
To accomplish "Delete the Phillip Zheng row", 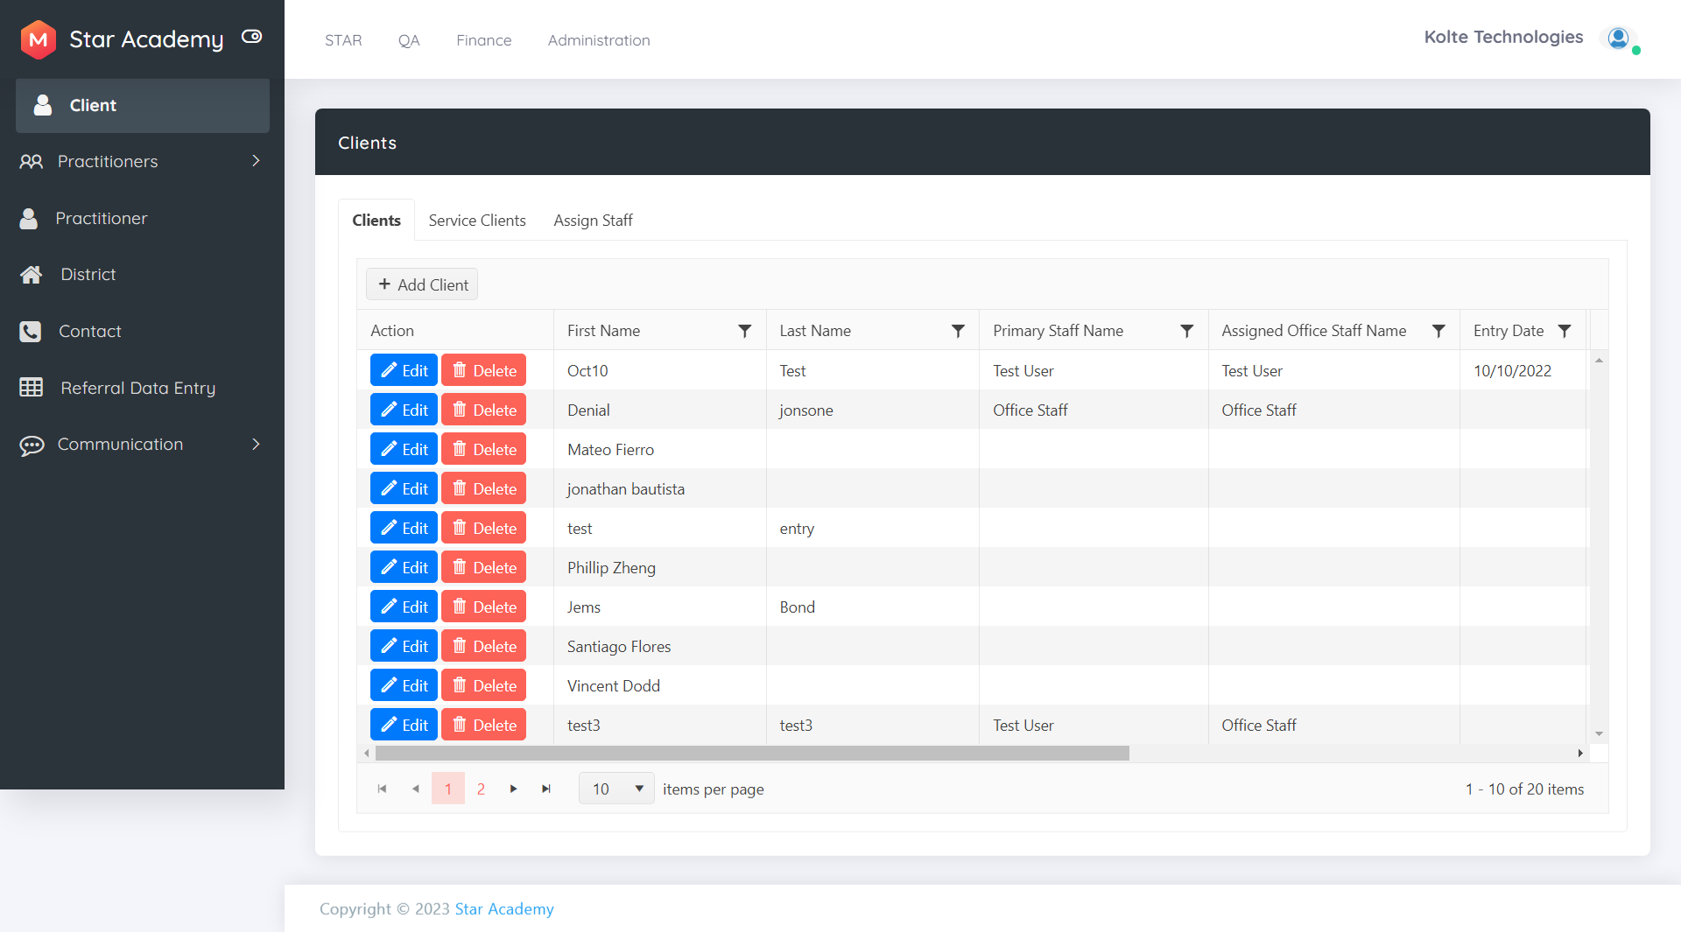I will [483, 568].
